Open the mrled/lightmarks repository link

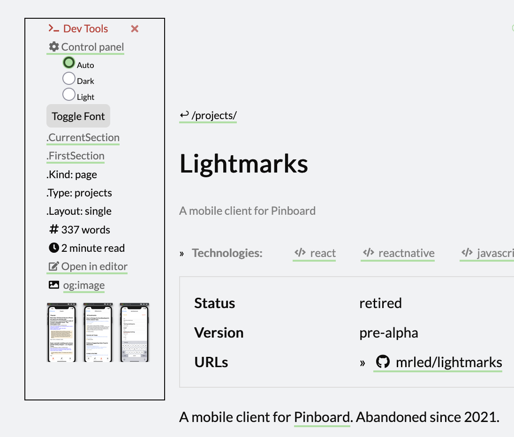point(449,362)
